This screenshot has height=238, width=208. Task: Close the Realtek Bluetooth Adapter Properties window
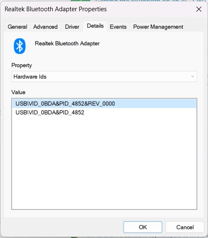pyautogui.click(x=199, y=9)
